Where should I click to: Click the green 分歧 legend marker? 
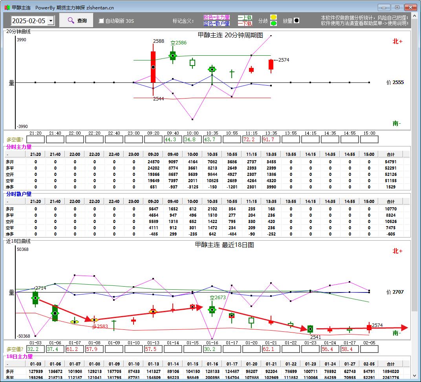coord(273,23)
